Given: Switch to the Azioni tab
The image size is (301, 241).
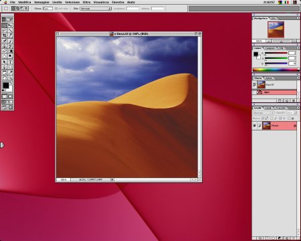Looking at the screenshot, I should [x=269, y=78].
